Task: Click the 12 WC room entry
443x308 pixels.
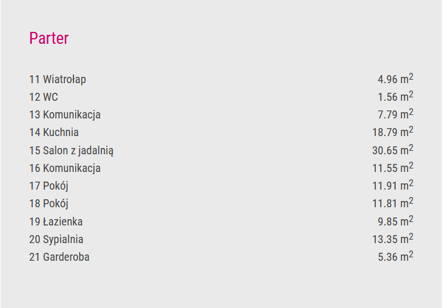Action: (x=43, y=97)
